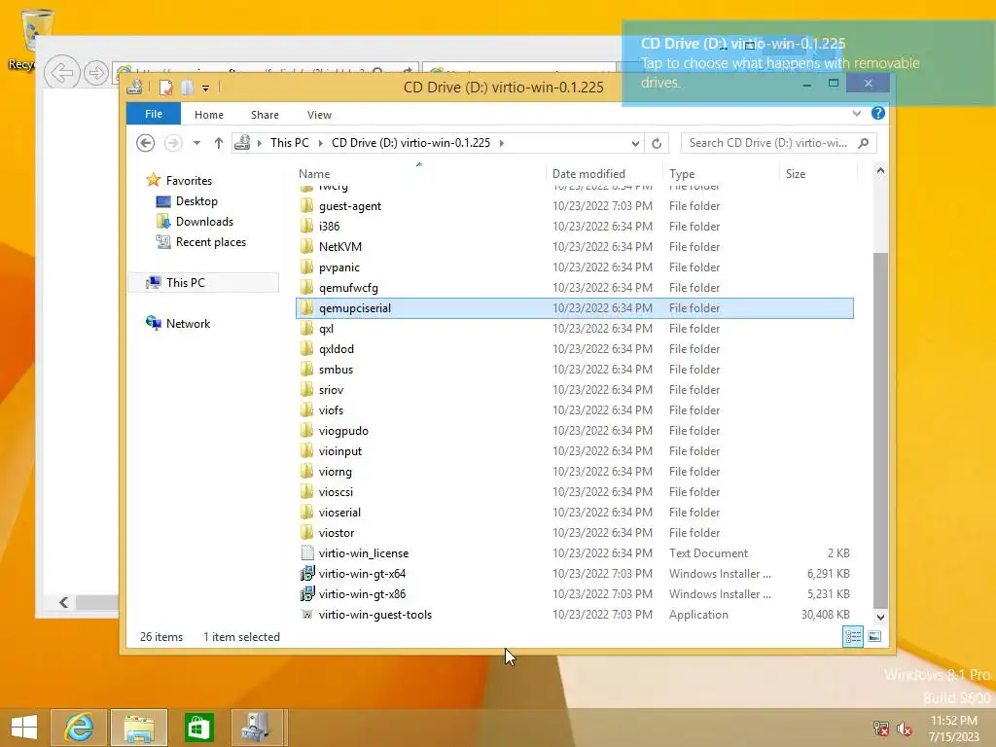Click the Search CD Drive input box
Image resolution: width=996 pixels, height=747 pixels.
768,143
